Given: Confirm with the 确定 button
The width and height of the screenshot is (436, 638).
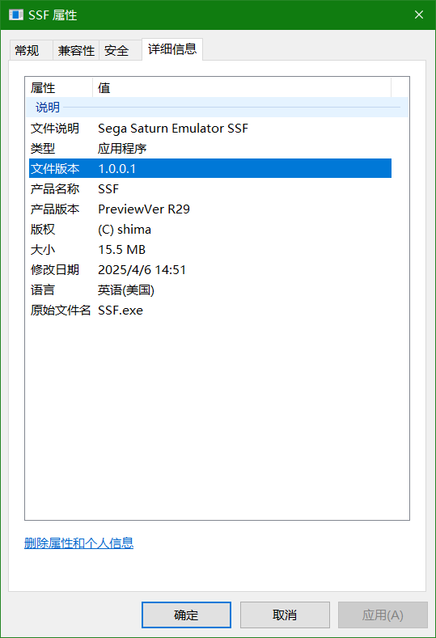Looking at the screenshot, I should (186, 615).
